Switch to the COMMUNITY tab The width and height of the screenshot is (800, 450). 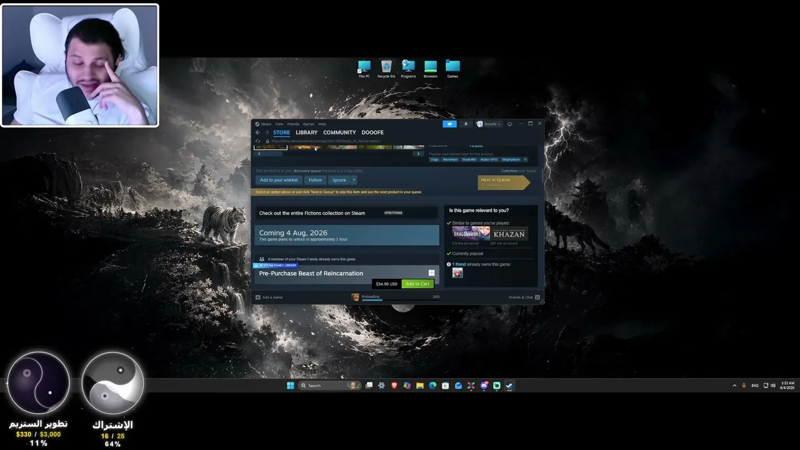[x=339, y=132]
